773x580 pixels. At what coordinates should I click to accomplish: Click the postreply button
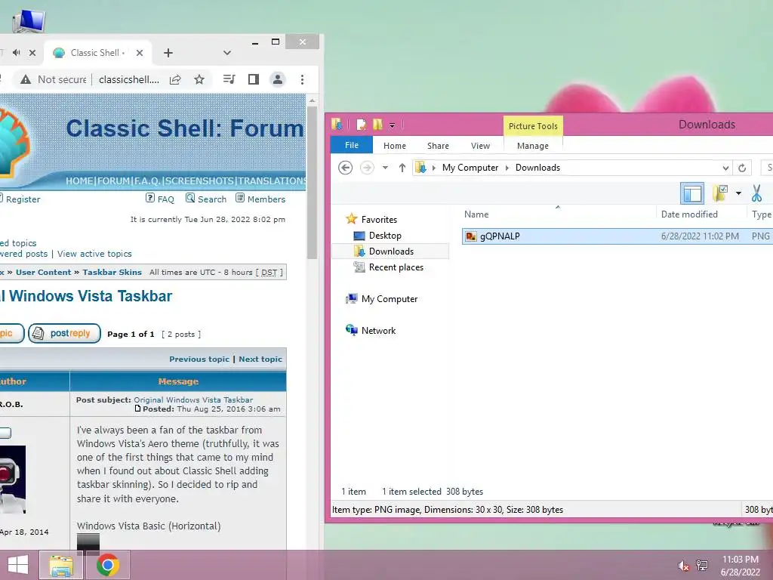[65, 333]
